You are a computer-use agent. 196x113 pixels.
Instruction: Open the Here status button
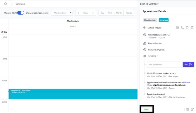coord(146,110)
